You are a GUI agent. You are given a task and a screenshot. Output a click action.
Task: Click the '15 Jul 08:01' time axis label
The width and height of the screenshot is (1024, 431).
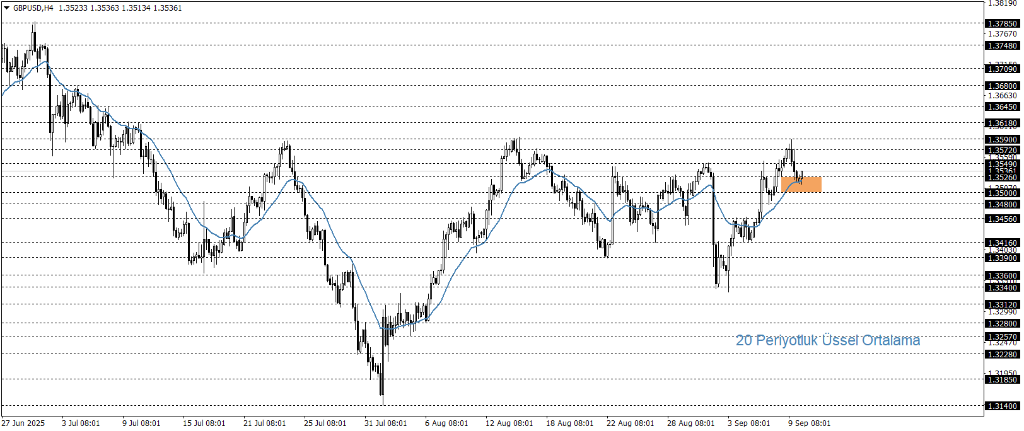click(x=204, y=423)
